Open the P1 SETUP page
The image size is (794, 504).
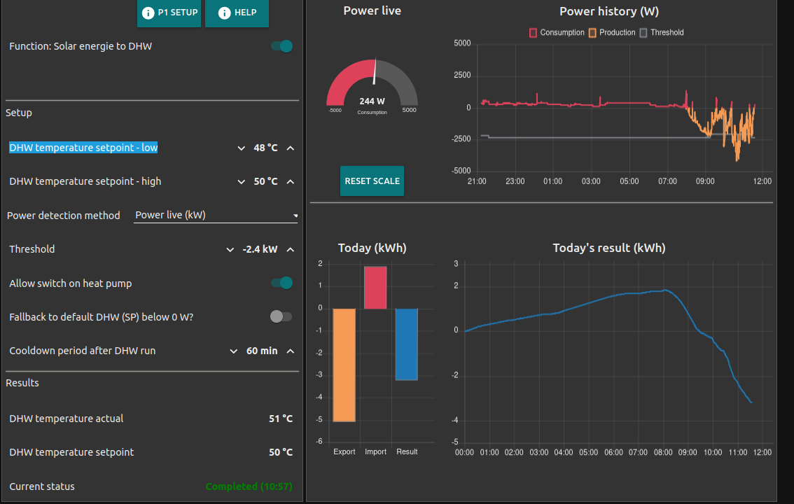point(169,13)
